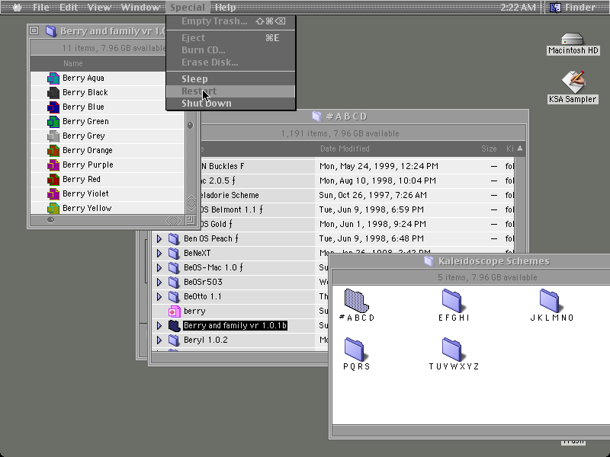Click the '1,191 items, 7.96 GB available' status text
Screen dimensions: 610x457
tap(340, 134)
